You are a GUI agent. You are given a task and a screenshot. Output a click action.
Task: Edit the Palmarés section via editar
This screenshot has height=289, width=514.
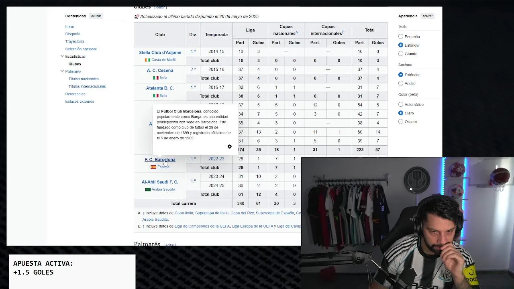coord(170,244)
